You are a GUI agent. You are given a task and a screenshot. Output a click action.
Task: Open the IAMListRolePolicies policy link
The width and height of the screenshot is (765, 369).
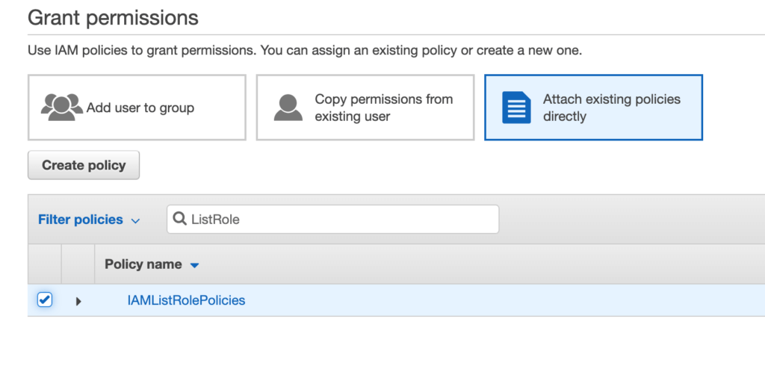tap(186, 300)
